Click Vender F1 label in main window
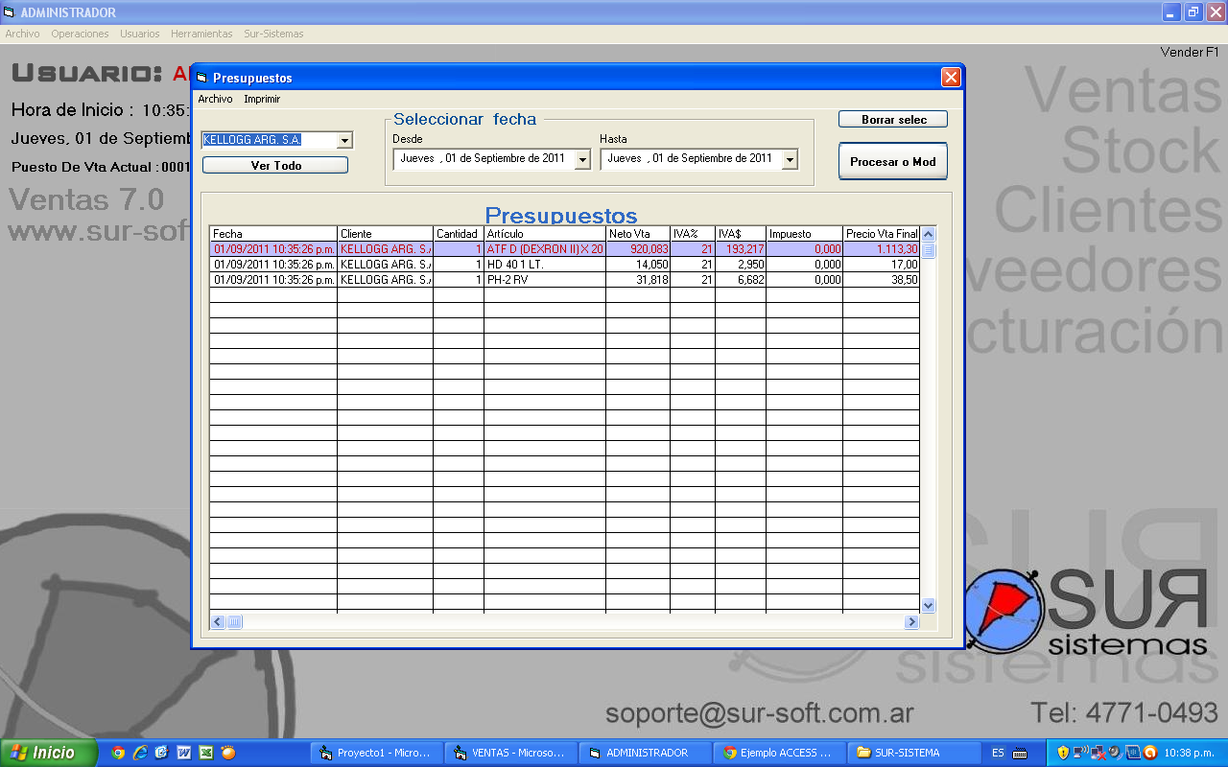 (x=1189, y=52)
